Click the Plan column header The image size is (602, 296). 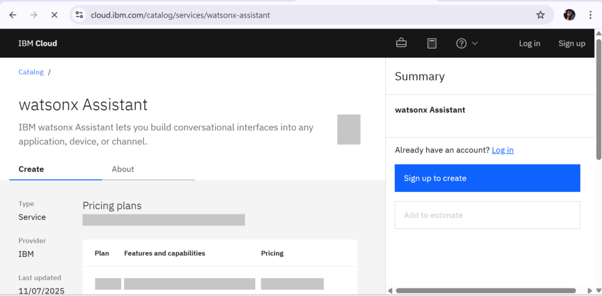[102, 254]
